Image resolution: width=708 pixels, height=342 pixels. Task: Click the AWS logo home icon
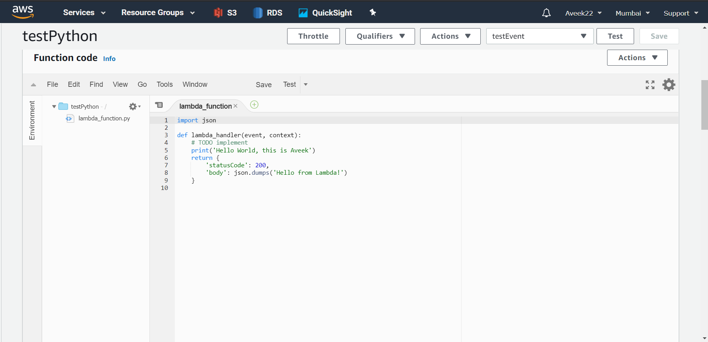point(23,12)
